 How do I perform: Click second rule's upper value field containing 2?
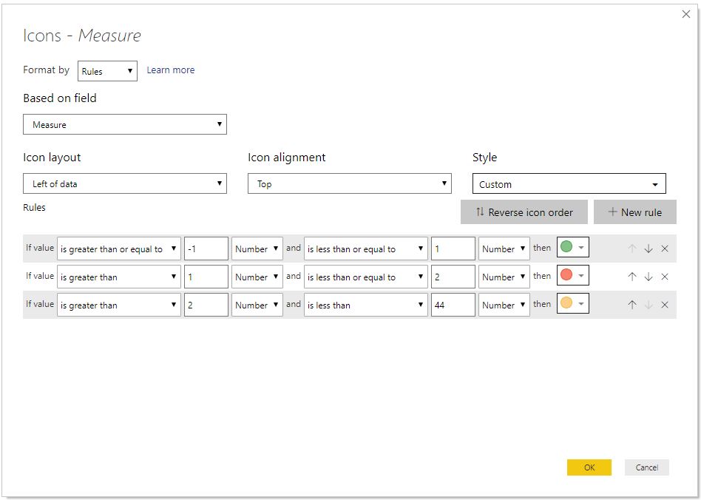(453, 277)
